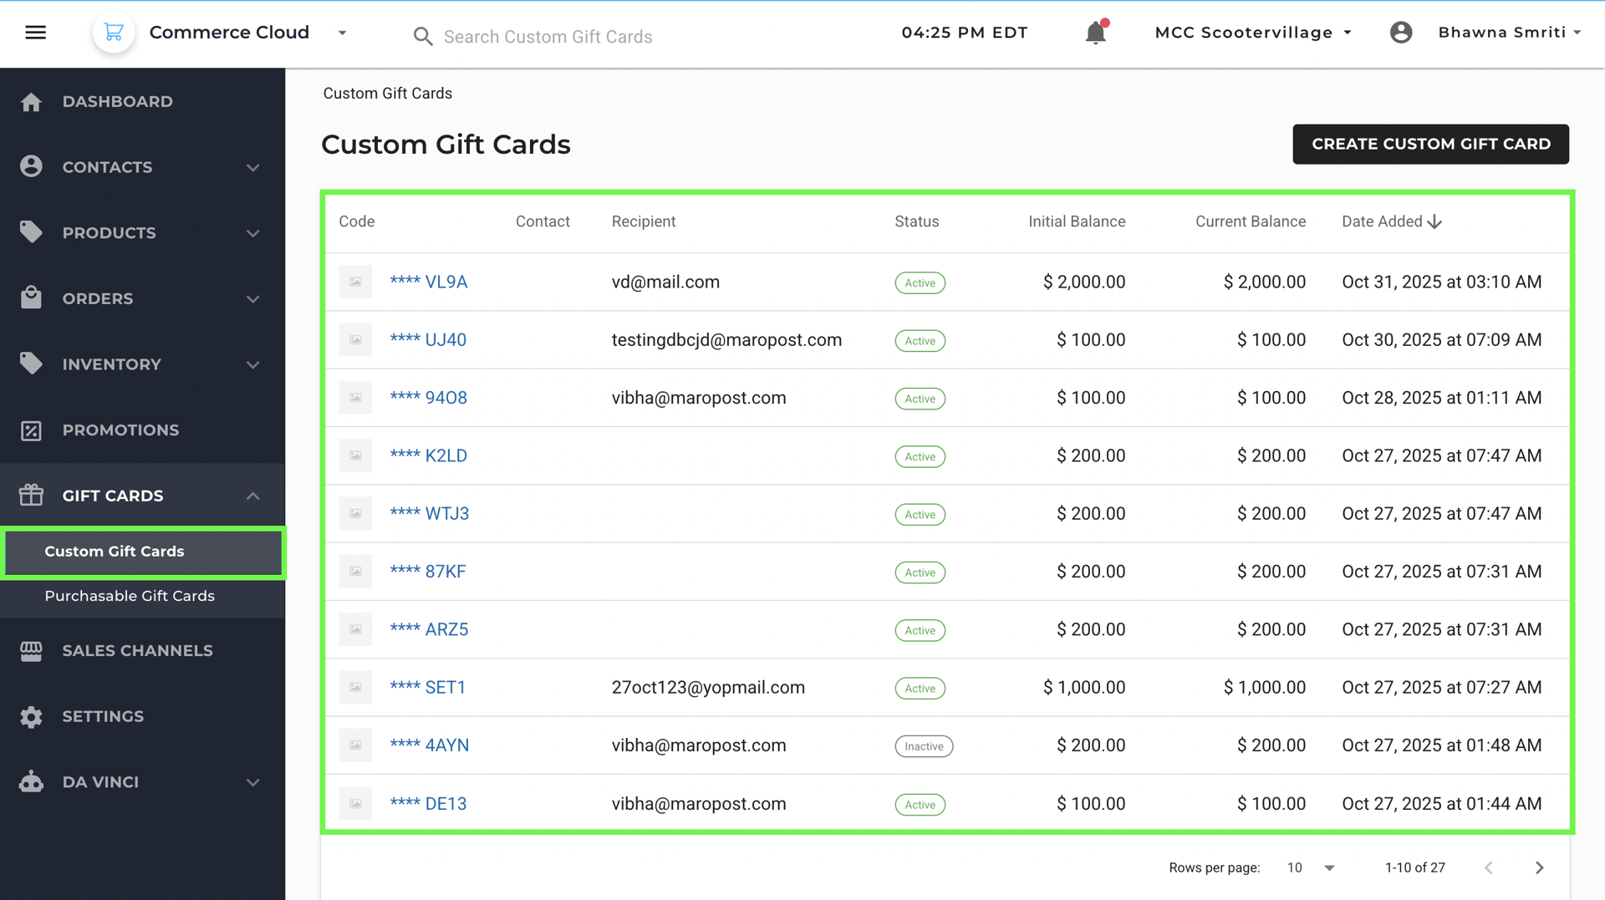The height and width of the screenshot is (900, 1605).
Task: Click the Code column header
Action: tap(357, 221)
